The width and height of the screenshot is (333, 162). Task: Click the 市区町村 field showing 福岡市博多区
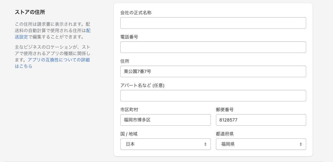pos(165,120)
